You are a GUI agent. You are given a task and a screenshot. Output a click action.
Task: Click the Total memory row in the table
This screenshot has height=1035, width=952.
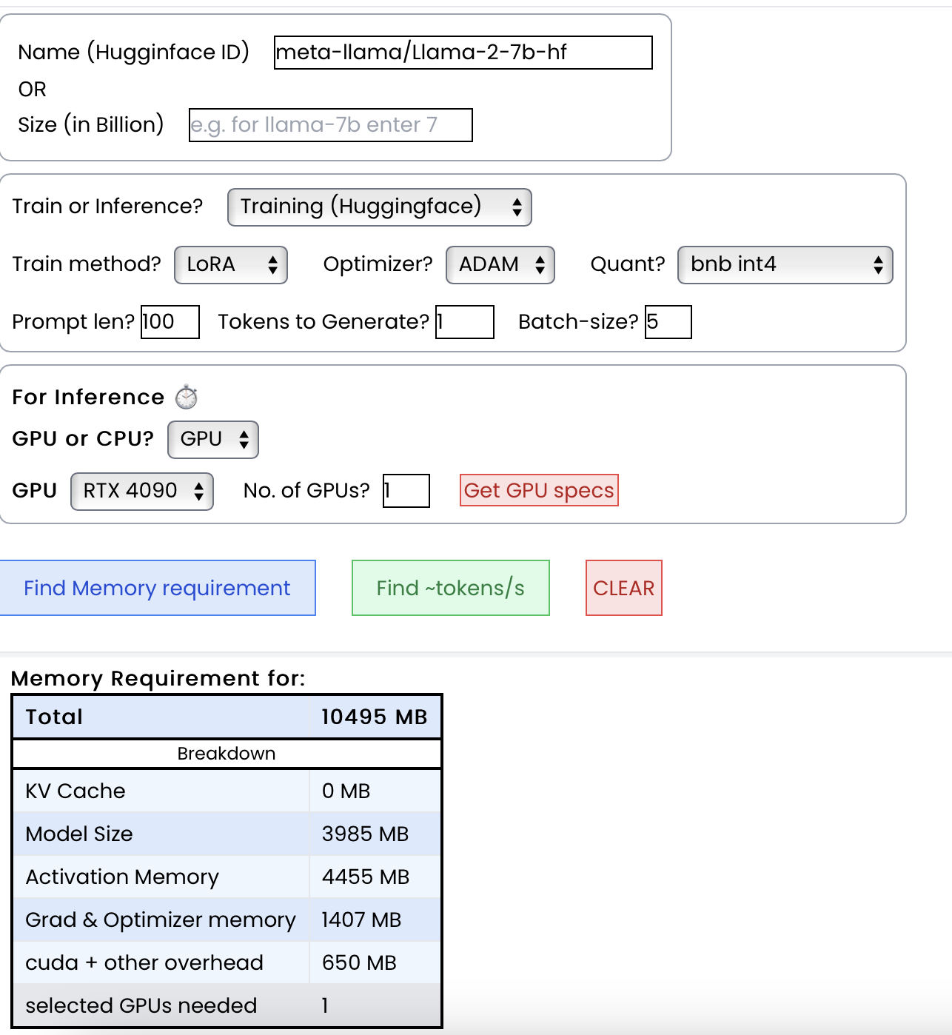click(x=227, y=717)
